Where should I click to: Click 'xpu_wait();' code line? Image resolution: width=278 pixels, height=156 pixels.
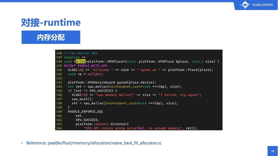pos(83,99)
